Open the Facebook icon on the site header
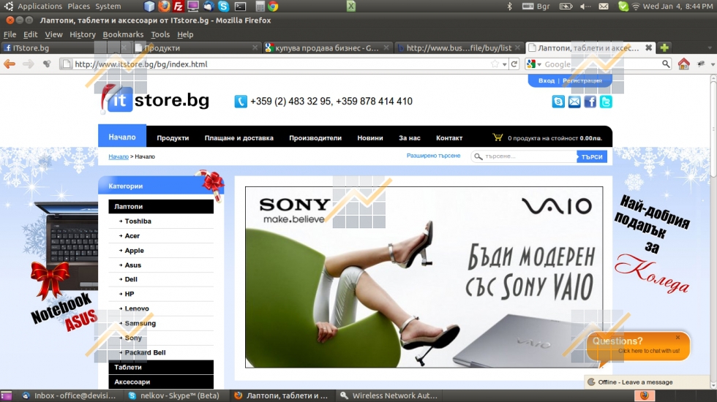717x402 pixels. (x=590, y=102)
